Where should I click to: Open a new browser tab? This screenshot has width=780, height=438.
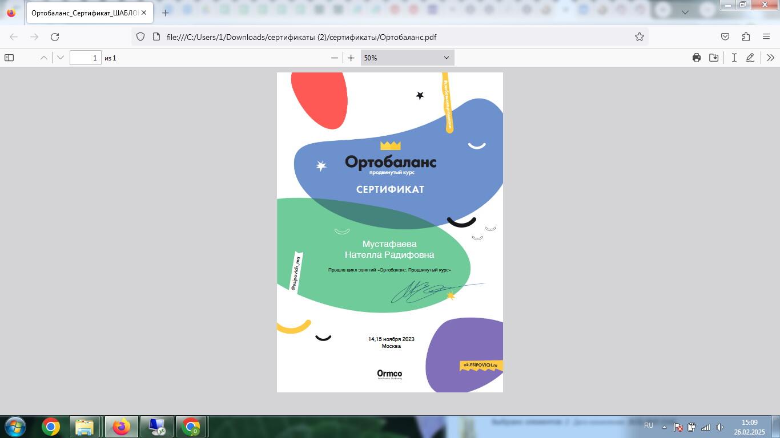click(166, 13)
